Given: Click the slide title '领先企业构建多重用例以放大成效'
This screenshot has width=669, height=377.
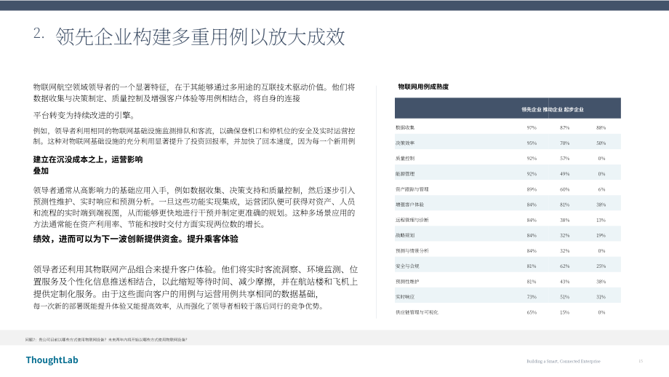Looking at the screenshot, I should [x=200, y=36].
